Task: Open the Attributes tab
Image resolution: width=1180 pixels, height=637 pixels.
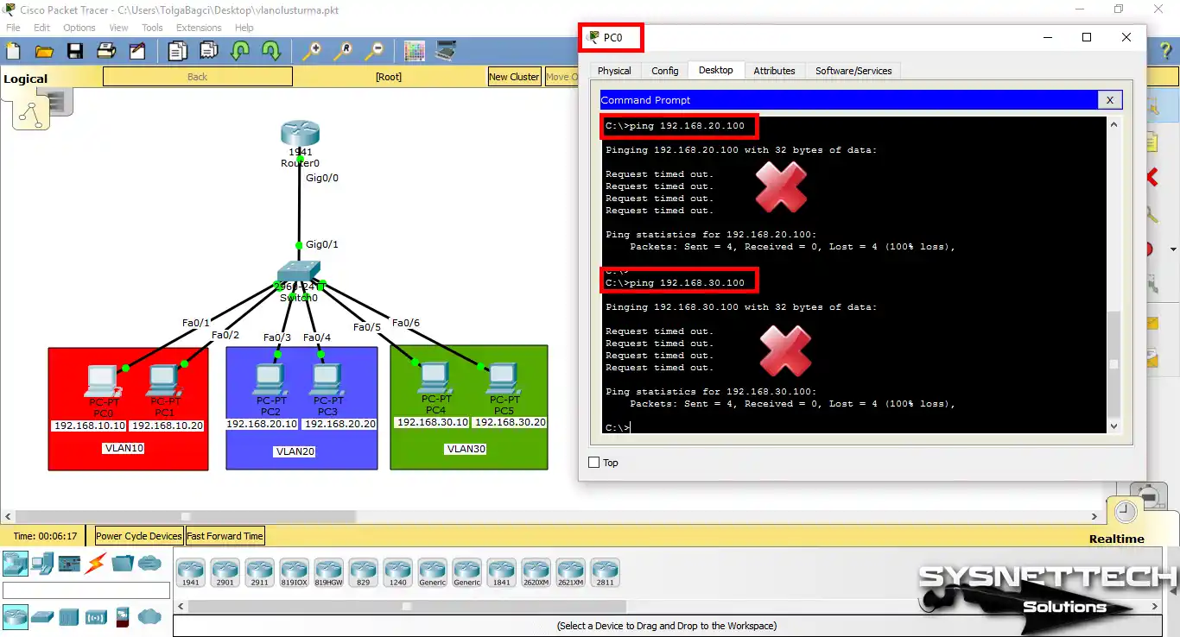Action: click(774, 71)
